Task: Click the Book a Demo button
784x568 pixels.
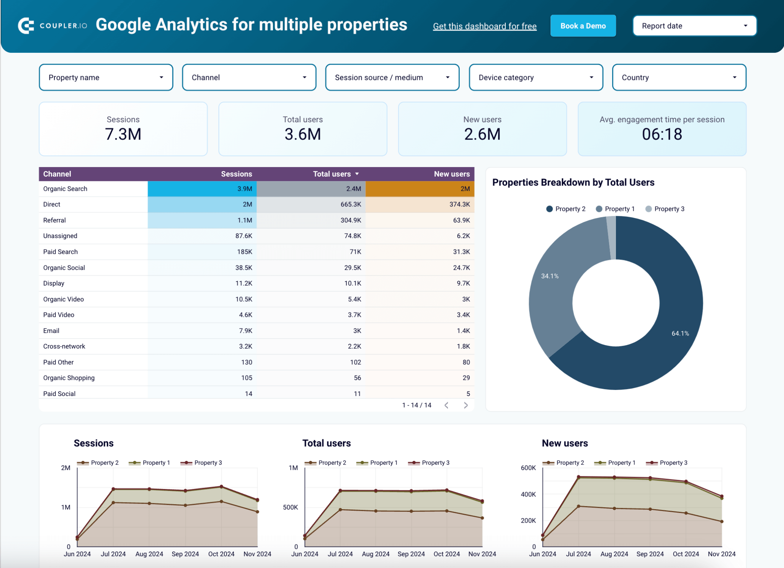Action: (x=583, y=26)
